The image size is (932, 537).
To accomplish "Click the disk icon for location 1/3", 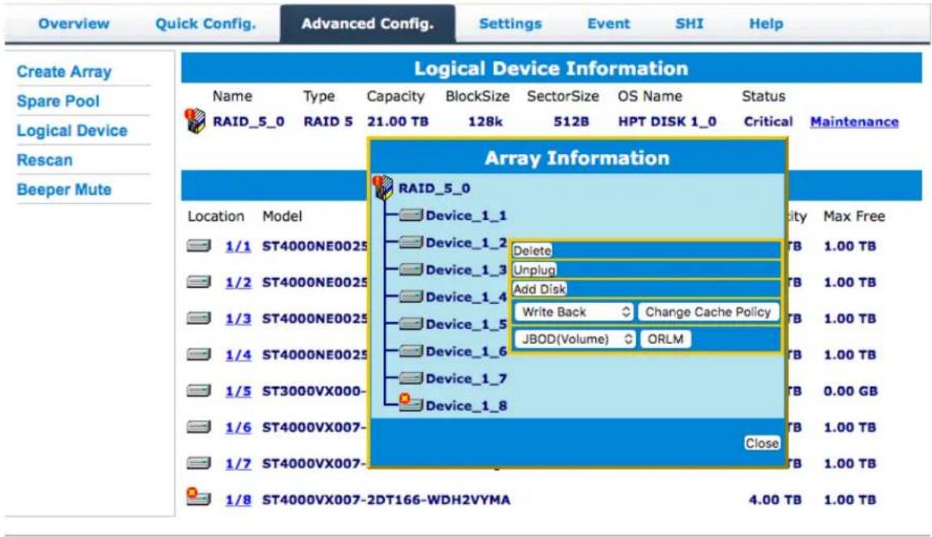I will click(x=199, y=318).
